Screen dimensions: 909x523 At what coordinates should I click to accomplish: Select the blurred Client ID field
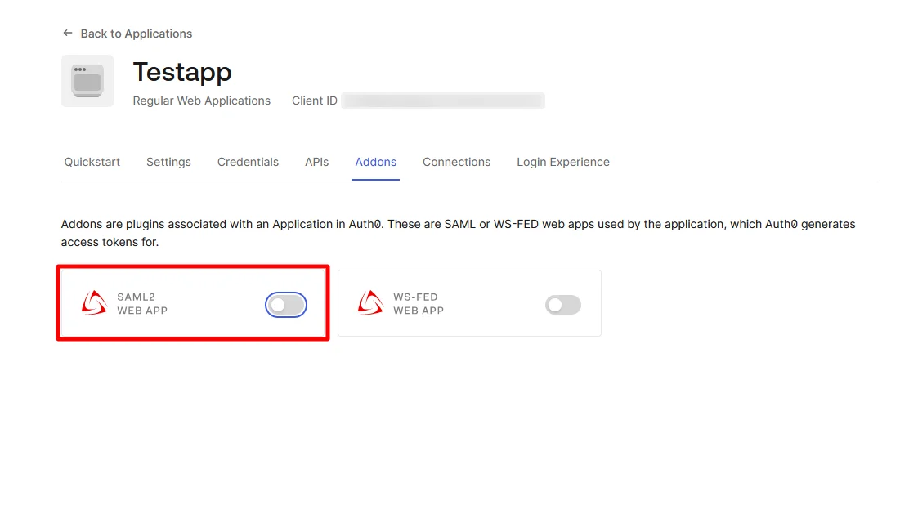coord(443,100)
